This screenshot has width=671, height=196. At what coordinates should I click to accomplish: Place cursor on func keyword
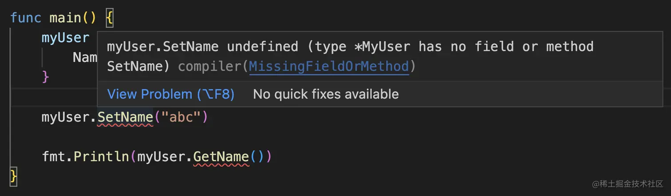click(26, 18)
